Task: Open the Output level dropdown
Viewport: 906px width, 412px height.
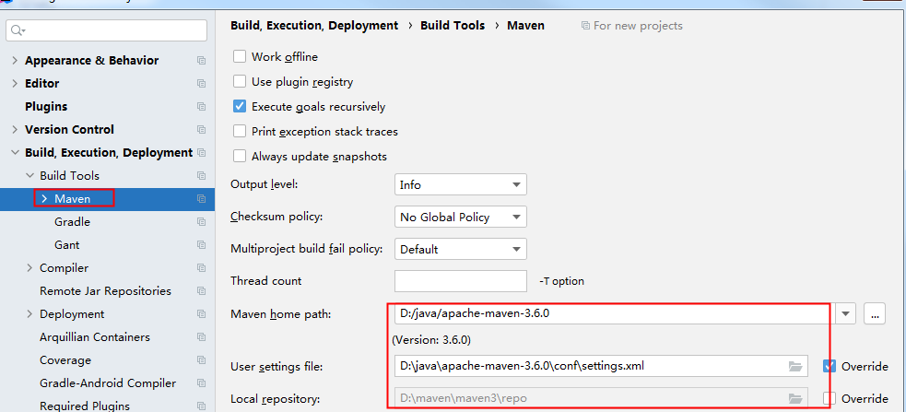Action: pyautogui.click(x=461, y=185)
